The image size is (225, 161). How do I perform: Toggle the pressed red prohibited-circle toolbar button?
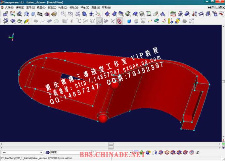pos(120,21)
